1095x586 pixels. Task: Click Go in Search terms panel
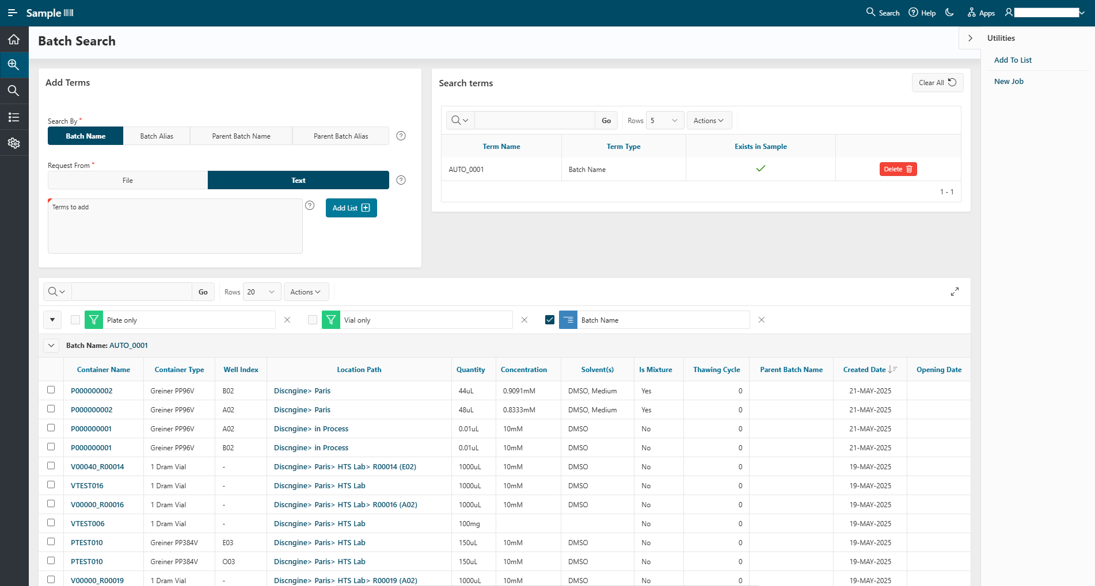click(x=606, y=120)
